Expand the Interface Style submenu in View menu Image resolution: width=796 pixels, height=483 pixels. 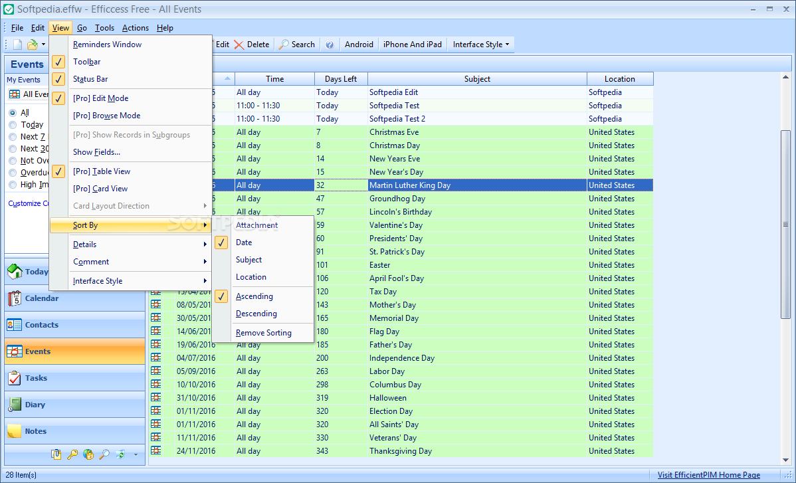pyautogui.click(x=130, y=281)
